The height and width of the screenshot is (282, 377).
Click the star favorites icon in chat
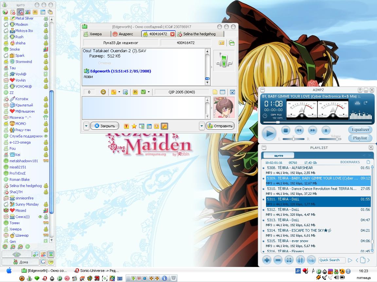tap(134, 126)
